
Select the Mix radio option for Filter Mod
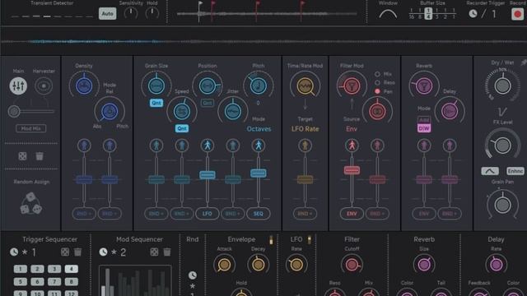pos(377,74)
